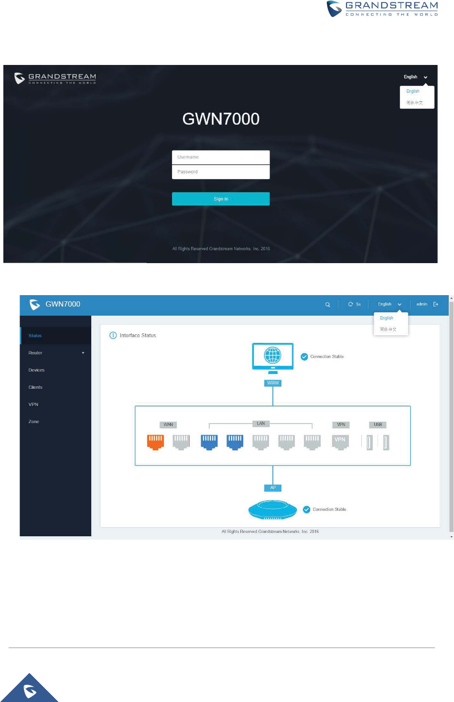Viewport: 454px width, 702px height.
Task: Click the gray second WAN port icon
Action: 181,442
